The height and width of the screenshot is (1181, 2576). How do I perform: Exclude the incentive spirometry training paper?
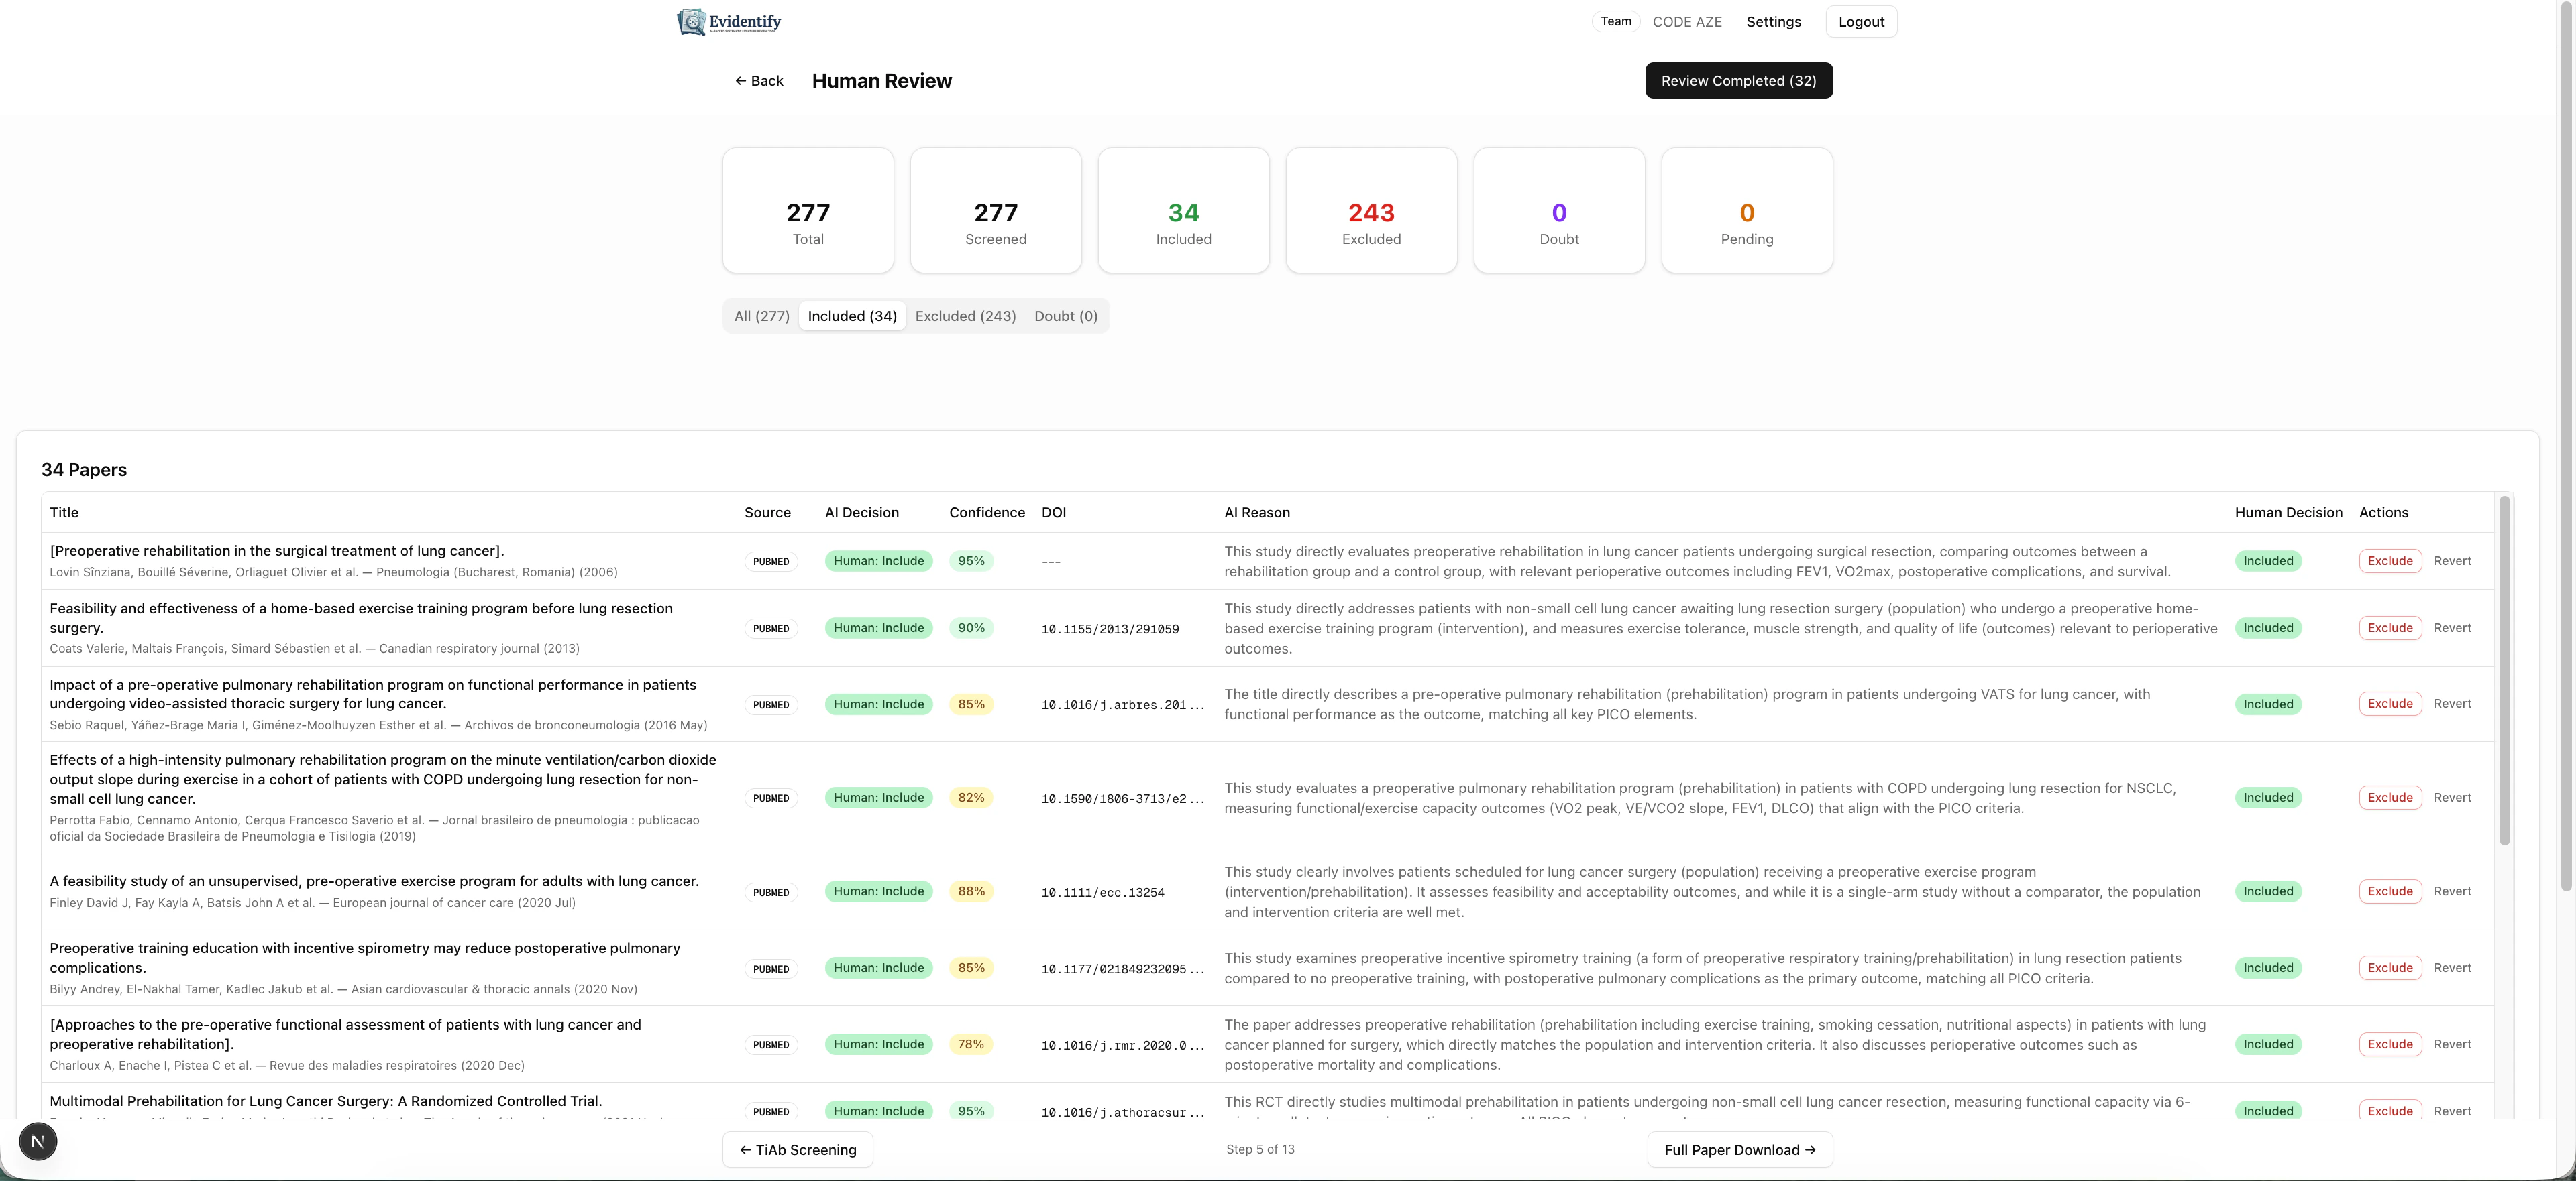pyautogui.click(x=2390, y=967)
